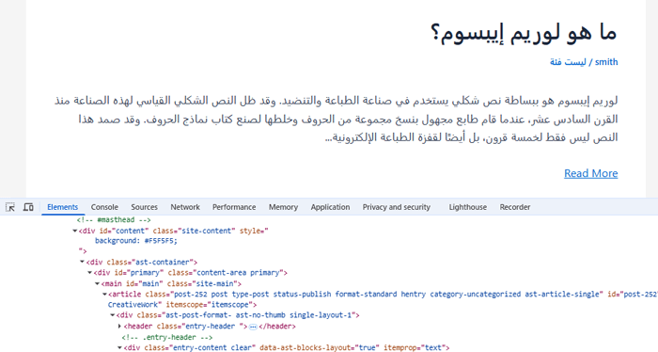Collapse the div id="content" node

tap(74, 231)
